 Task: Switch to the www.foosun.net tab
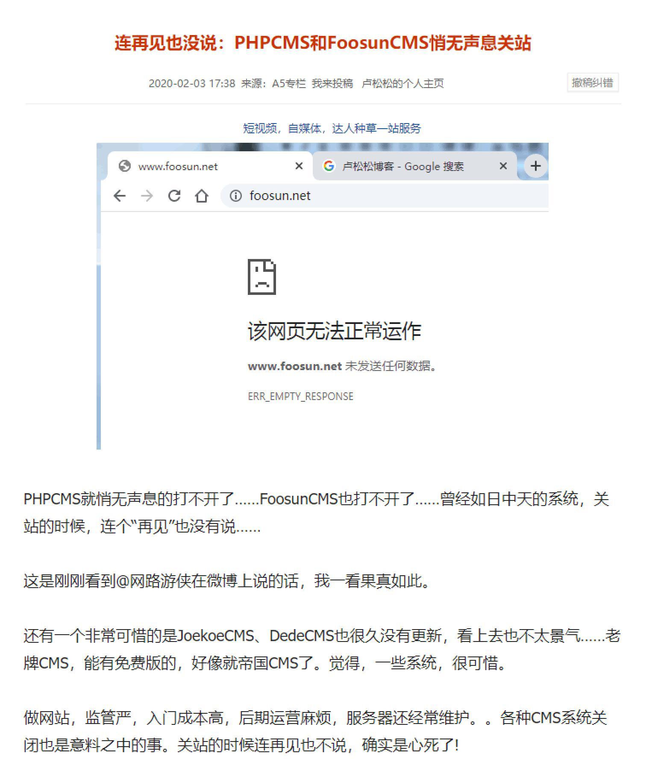pos(209,166)
